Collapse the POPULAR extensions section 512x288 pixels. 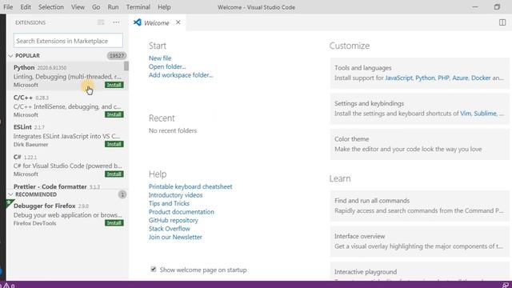10,56
